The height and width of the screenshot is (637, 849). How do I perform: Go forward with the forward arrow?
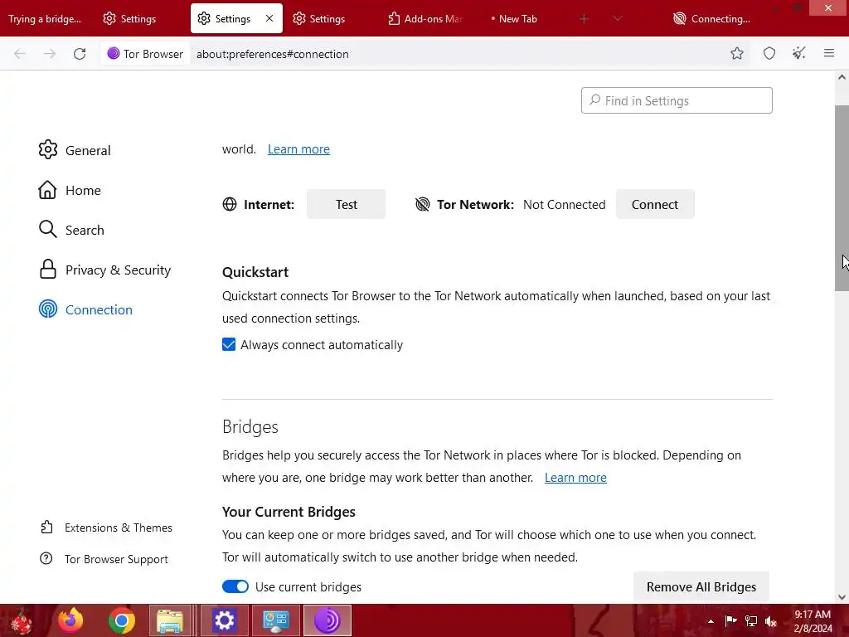click(x=50, y=54)
